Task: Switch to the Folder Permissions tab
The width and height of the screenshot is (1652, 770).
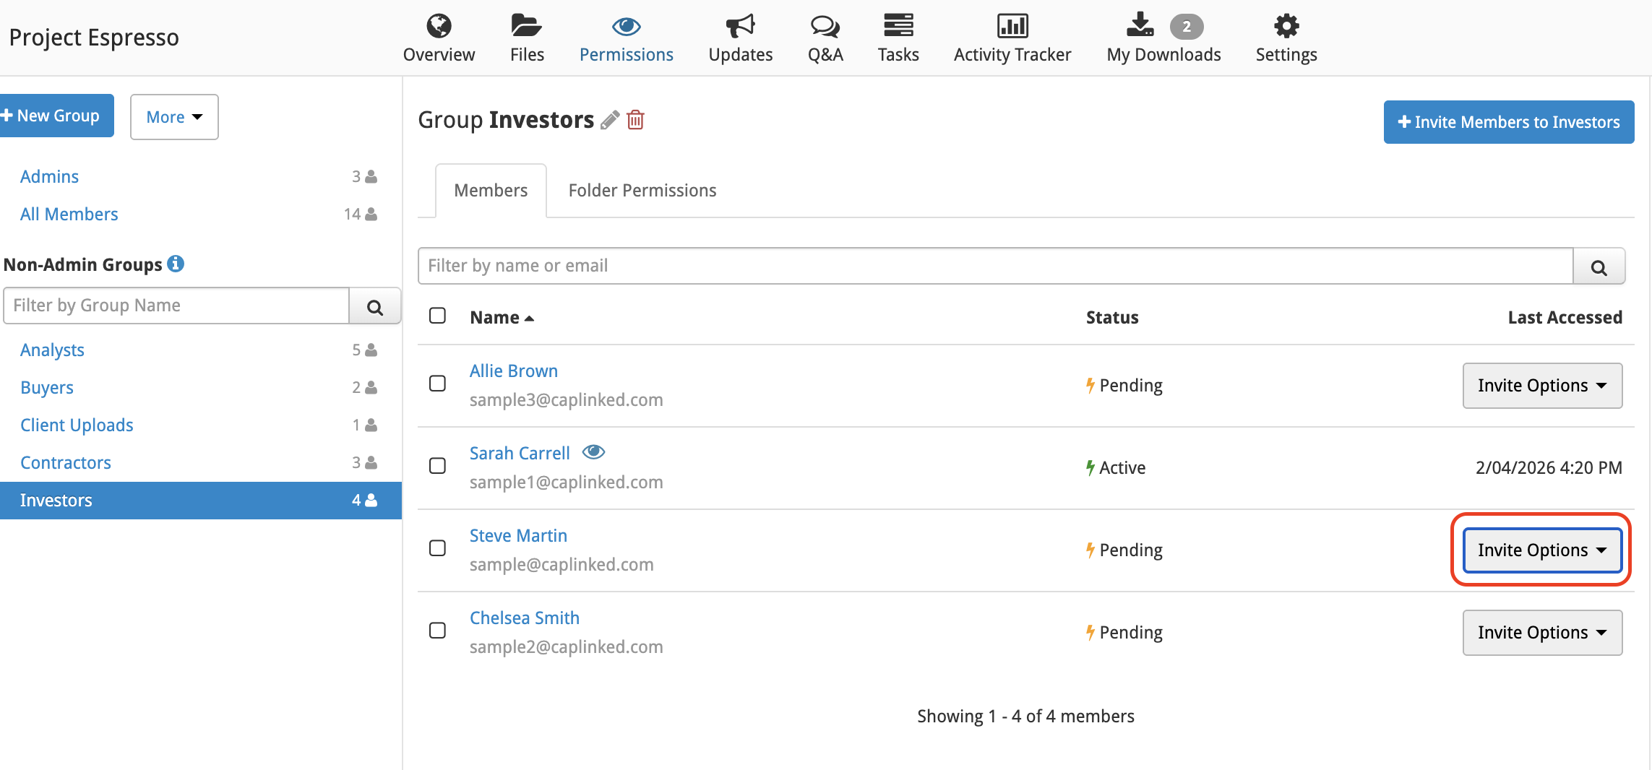Action: tap(642, 191)
